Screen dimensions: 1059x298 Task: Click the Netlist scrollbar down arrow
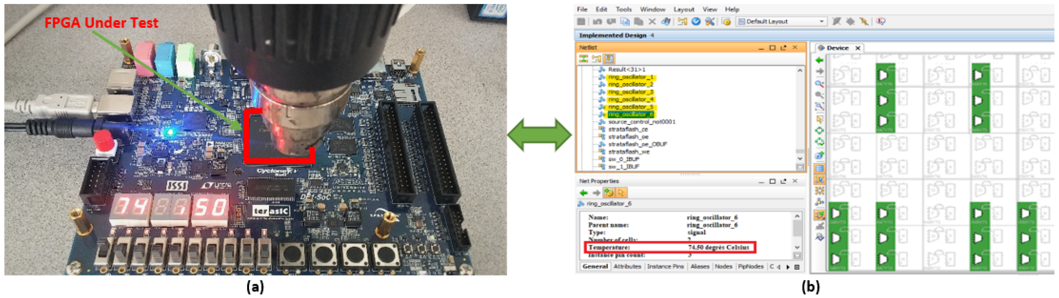(x=799, y=159)
